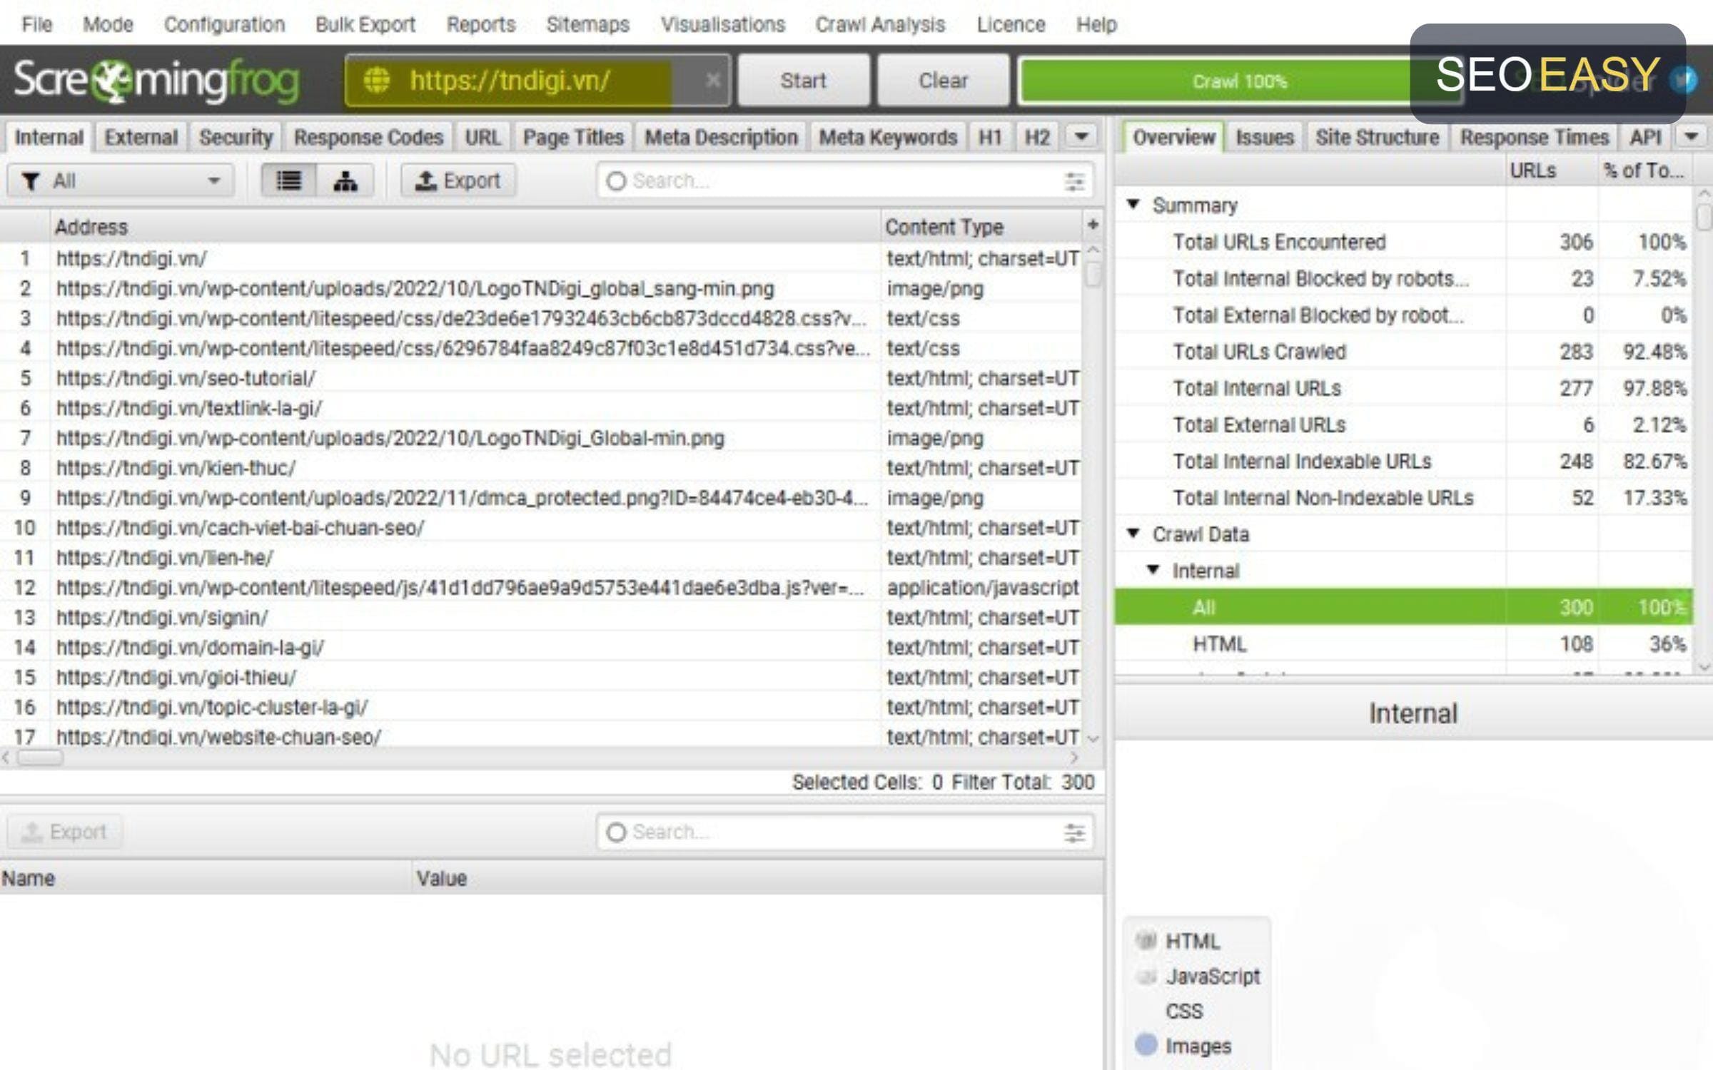Click the globe icon in URL bar
This screenshot has width=1713, height=1070.
[x=377, y=81]
